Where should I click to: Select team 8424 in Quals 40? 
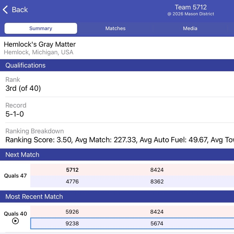tap(157, 212)
